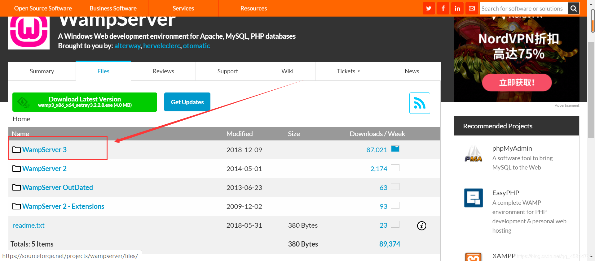Visit the herveleclerc author link
The image size is (595, 262).
(x=161, y=46)
